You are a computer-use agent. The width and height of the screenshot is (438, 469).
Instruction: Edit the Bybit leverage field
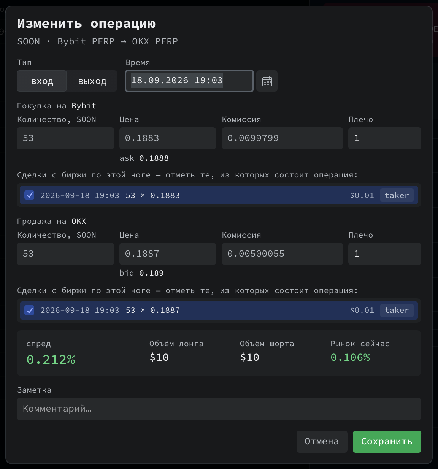pos(385,138)
